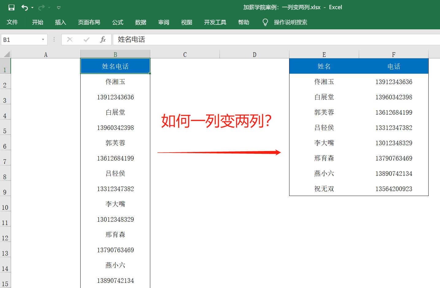Click the 帮助 ribbon tab

[243, 22]
